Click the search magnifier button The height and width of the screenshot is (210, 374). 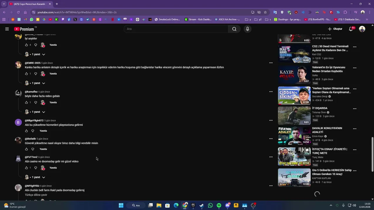[x=234, y=29]
